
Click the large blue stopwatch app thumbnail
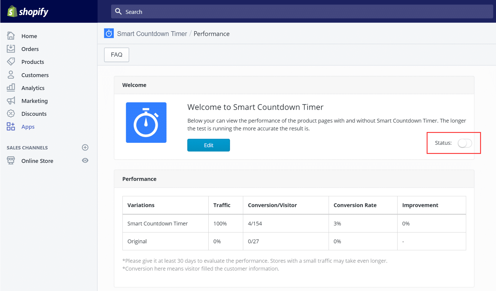click(x=146, y=122)
